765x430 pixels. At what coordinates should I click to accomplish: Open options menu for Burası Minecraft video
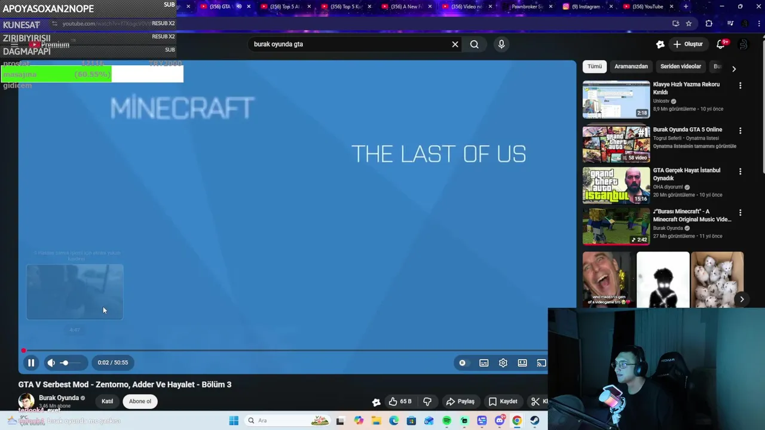coord(740,213)
